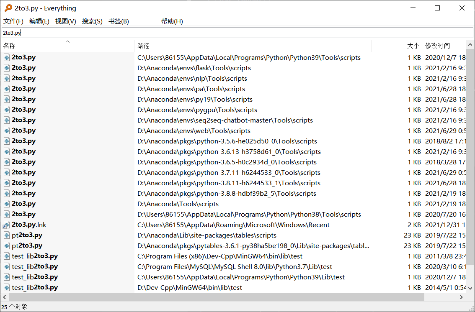Click the 2 KB size cell
The height and width of the screenshot is (312, 475).
pyautogui.click(x=414, y=225)
